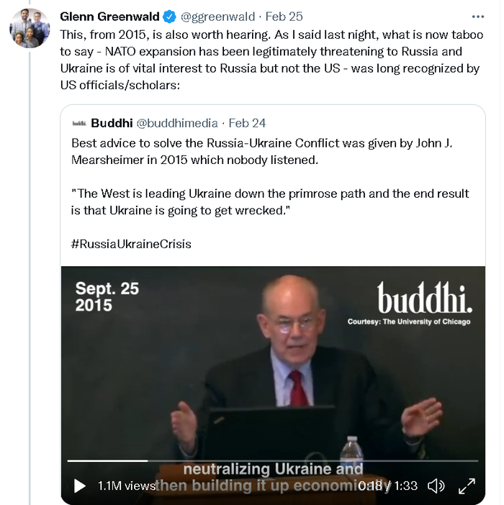The height and width of the screenshot is (505, 504).
Task: Click the 1.1M views counter
Action: pos(127,486)
